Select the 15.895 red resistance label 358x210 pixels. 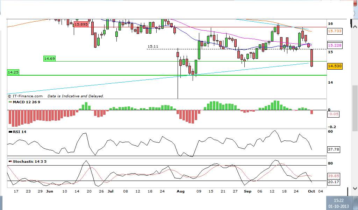81,24
